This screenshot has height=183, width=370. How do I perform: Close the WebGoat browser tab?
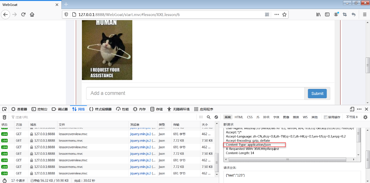57,4
